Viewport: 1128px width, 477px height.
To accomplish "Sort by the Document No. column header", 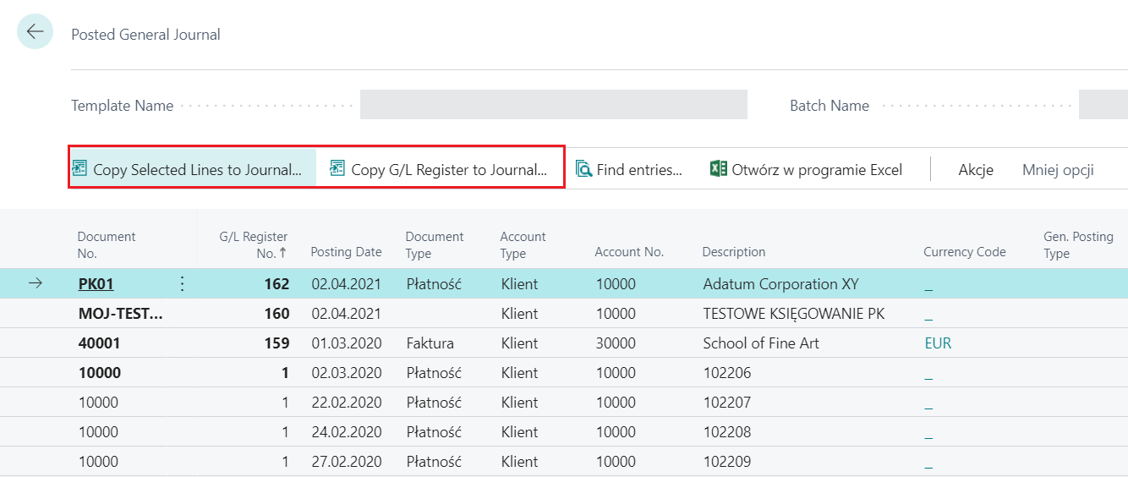I will (107, 244).
